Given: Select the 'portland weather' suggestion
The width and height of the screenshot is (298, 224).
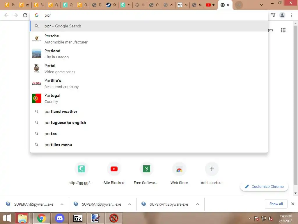Looking at the screenshot, I should [149, 111].
